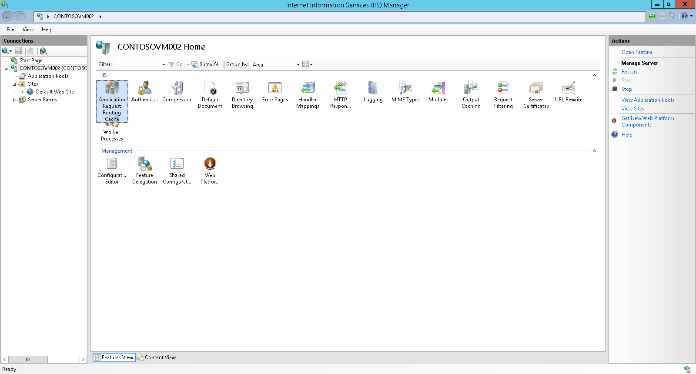
Task: Open Default Document feature
Action: pyautogui.click(x=210, y=95)
